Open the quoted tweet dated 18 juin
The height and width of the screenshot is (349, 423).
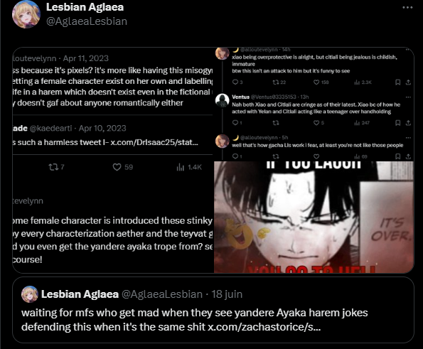pos(213,310)
